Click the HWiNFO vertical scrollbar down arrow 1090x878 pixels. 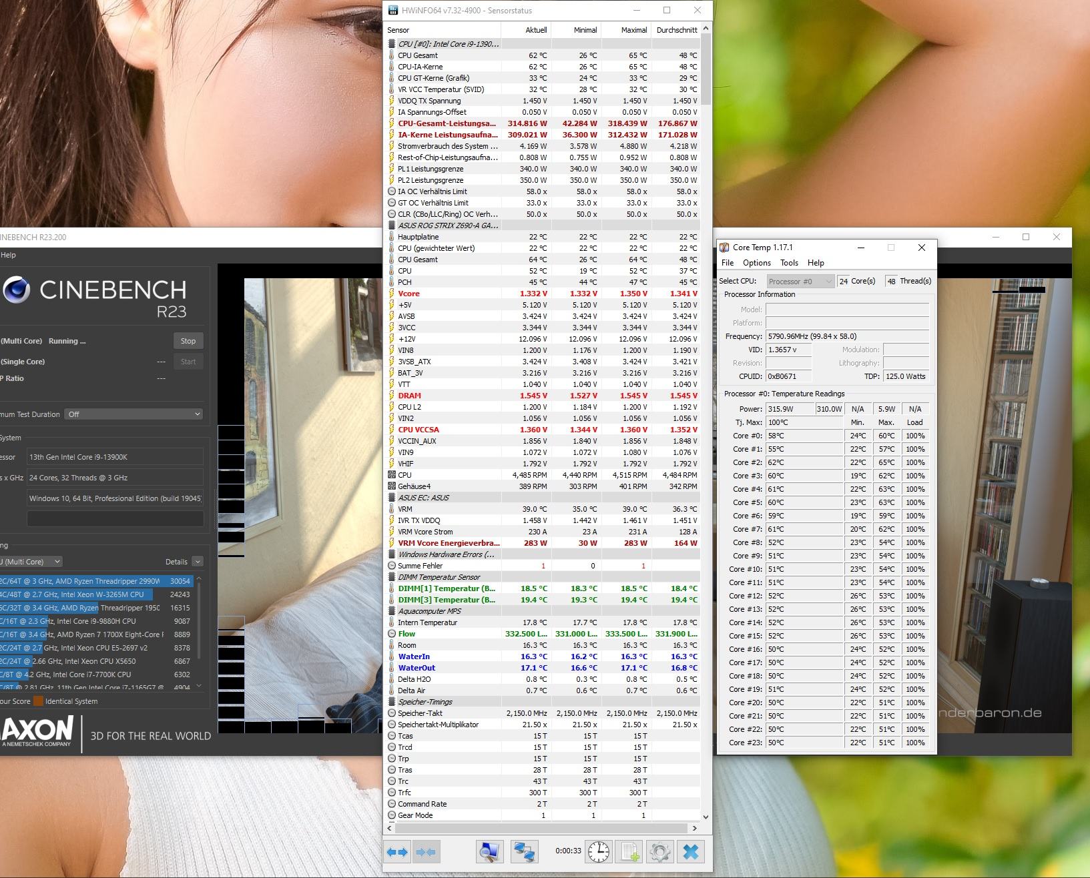[706, 817]
